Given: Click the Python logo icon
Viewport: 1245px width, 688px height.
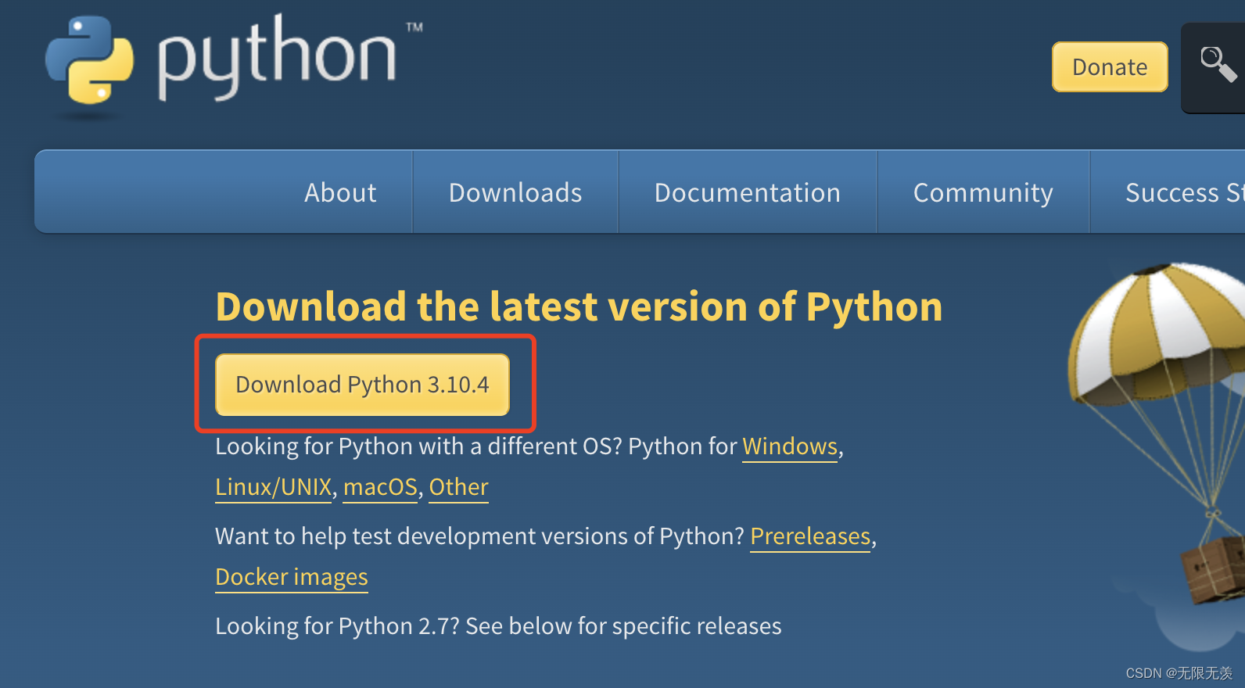Looking at the screenshot, I should tap(89, 60).
